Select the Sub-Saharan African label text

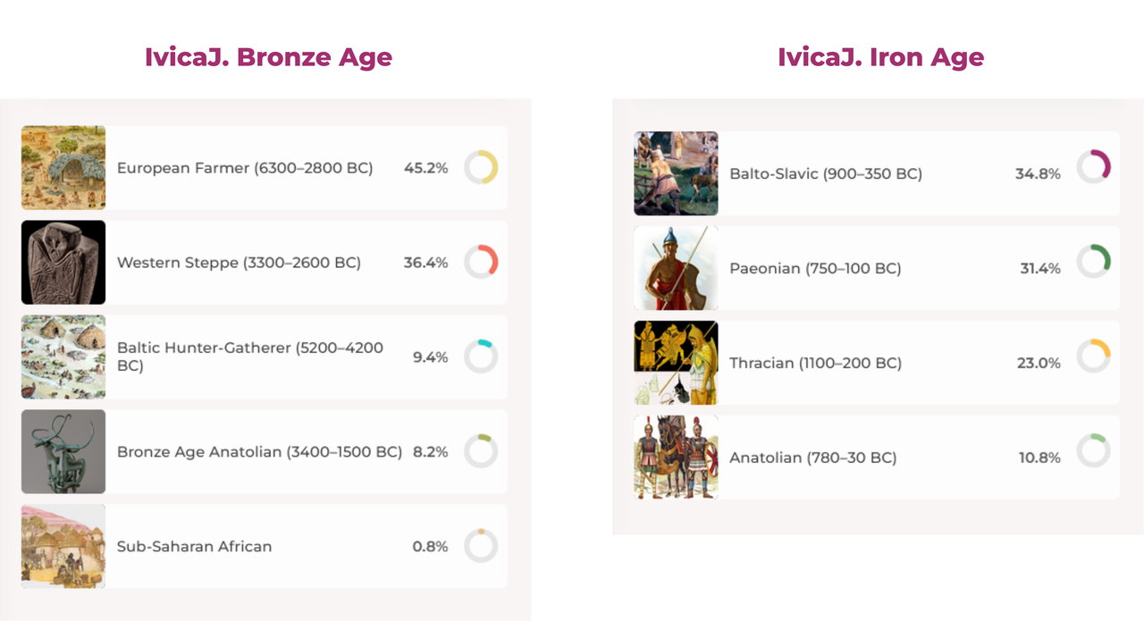click(194, 547)
